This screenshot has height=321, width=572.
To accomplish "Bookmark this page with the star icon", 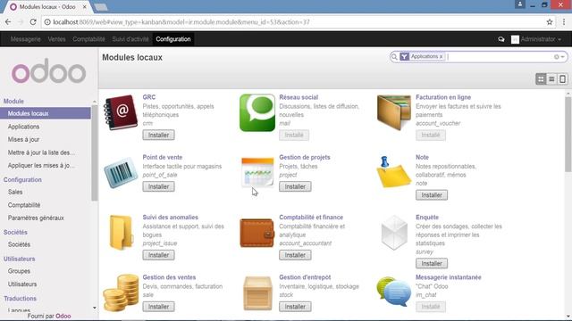I will (550, 22).
